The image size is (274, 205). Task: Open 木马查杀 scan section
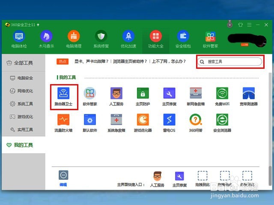pos(46,39)
